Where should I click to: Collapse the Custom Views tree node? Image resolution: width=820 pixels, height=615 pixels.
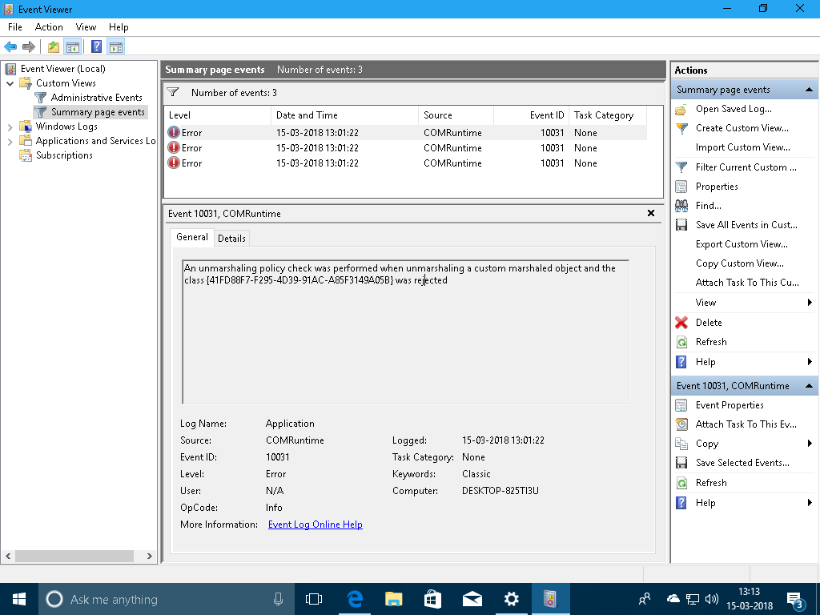(x=10, y=83)
